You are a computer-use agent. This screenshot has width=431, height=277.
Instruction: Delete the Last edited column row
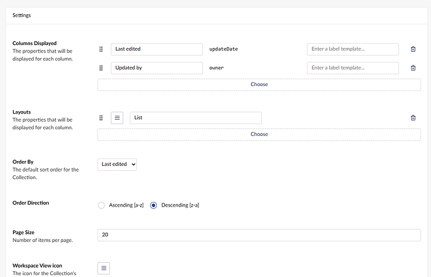pyautogui.click(x=413, y=49)
